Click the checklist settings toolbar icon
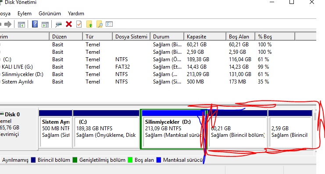 click(x=109, y=24)
